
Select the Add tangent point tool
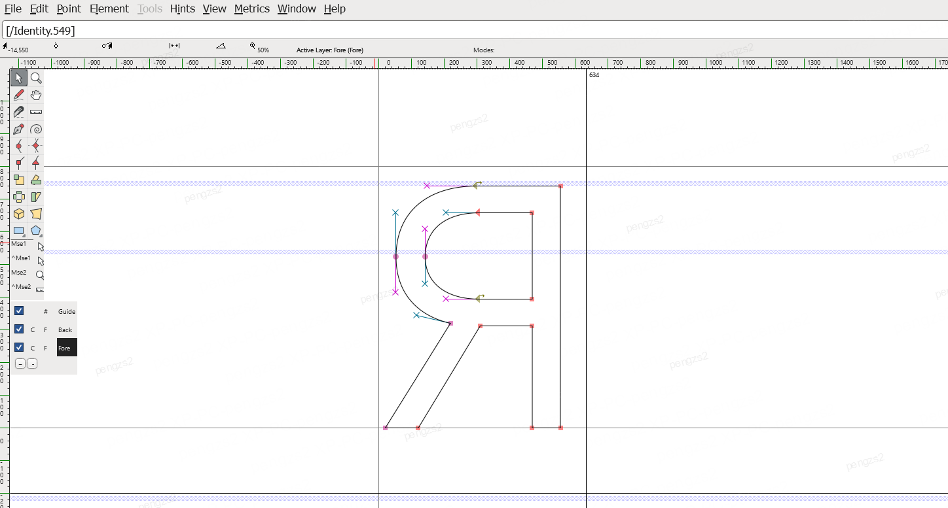tap(36, 163)
